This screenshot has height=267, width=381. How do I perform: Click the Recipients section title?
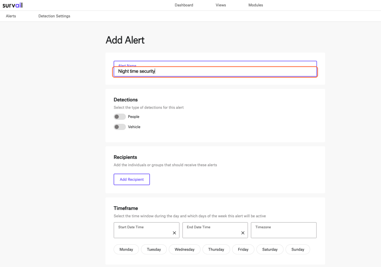point(125,157)
